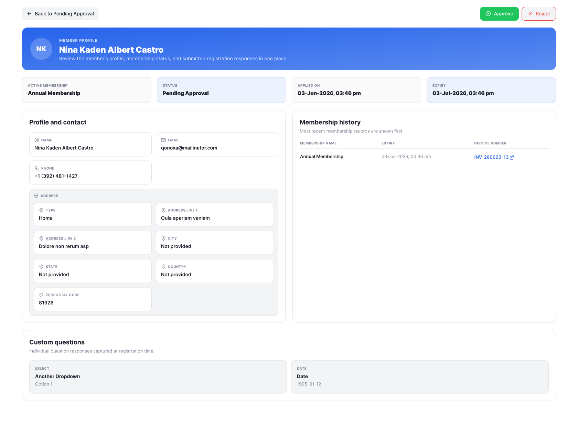Click the pin icon beside ZIP/POSTAL CODE
This screenshot has width=578, height=424.
click(x=41, y=295)
